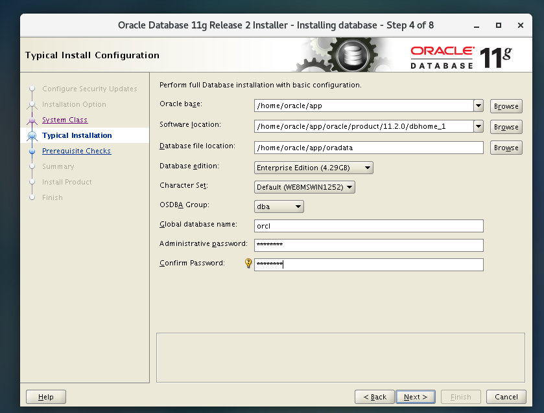Expand the Software location dropdown arrow
544x413 pixels.
click(x=479, y=126)
